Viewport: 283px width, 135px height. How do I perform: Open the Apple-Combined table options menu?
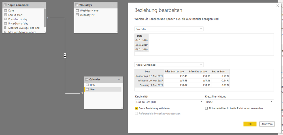[x=42, y=5]
